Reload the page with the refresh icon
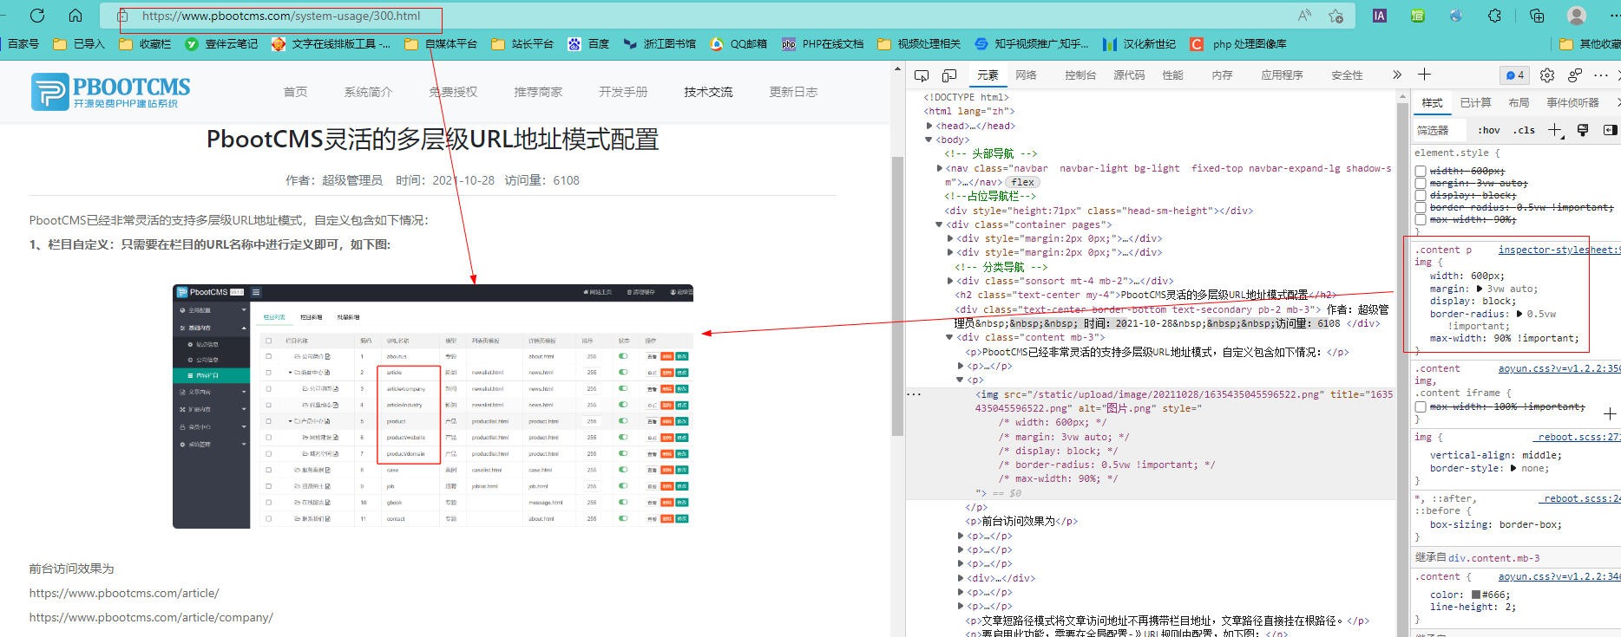The image size is (1621, 637). tap(37, 16)
